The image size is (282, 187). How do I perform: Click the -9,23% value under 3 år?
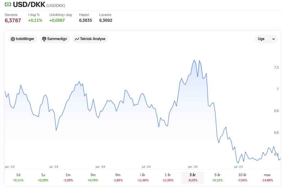pyautogui.click(x=192, y=180)
